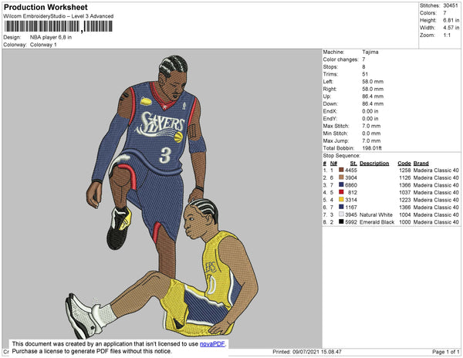The image size is (463, 358).
Task: Click the Stitches value 30451
Action: click(451, 5)
